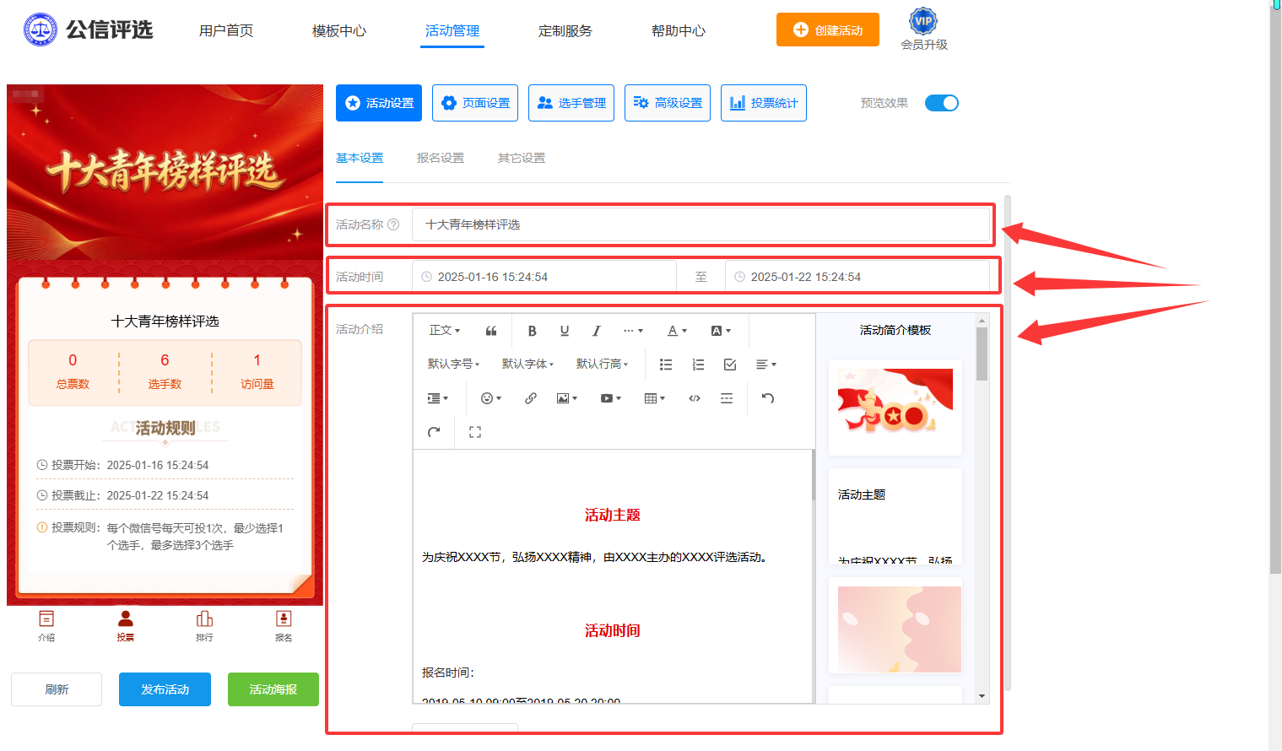Open the 投票统计 section
Screen dimensions: 1282x751
764,103
